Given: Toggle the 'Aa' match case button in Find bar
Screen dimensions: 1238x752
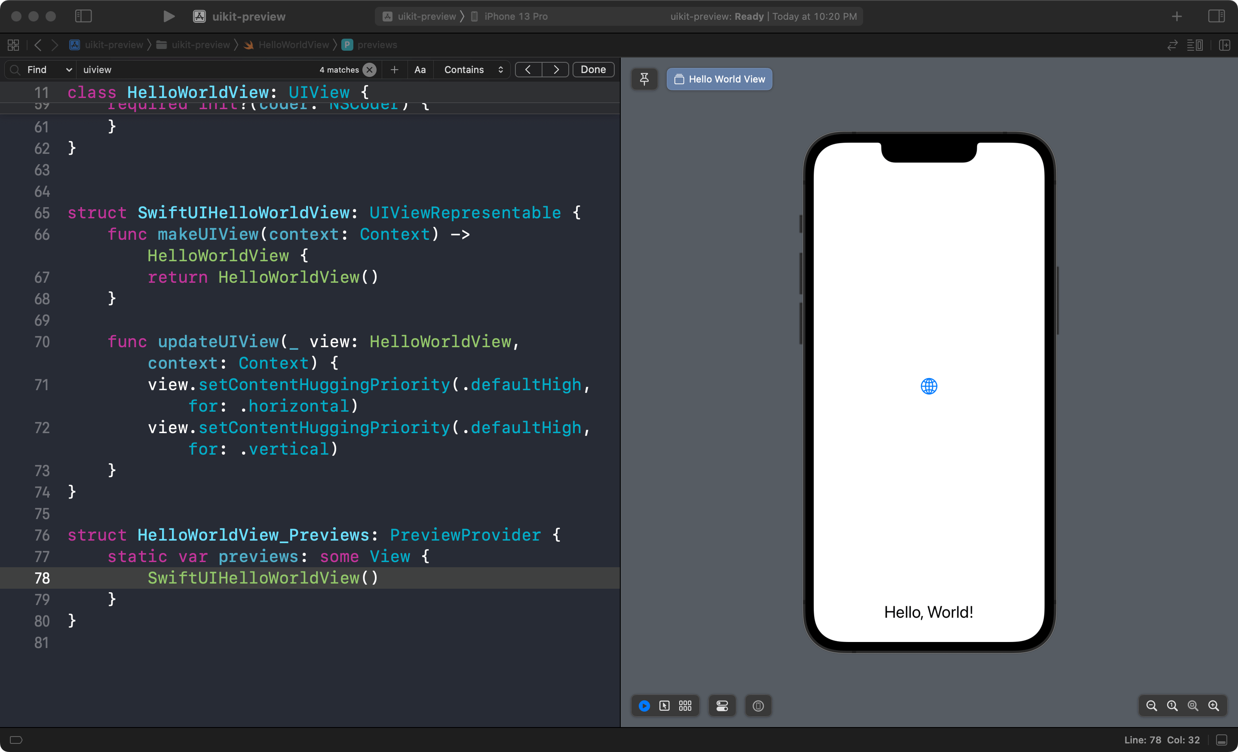Looking at the screenshot, I should click(419, 70).
